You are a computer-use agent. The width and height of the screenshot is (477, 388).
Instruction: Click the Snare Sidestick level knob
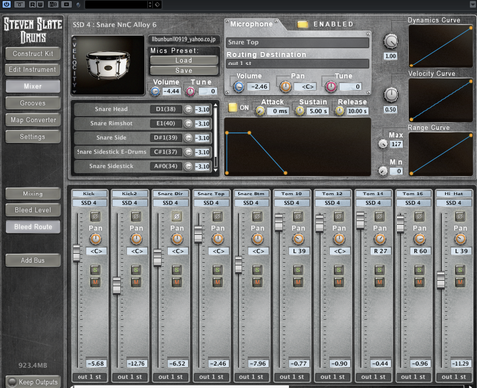tap(188, 166)
